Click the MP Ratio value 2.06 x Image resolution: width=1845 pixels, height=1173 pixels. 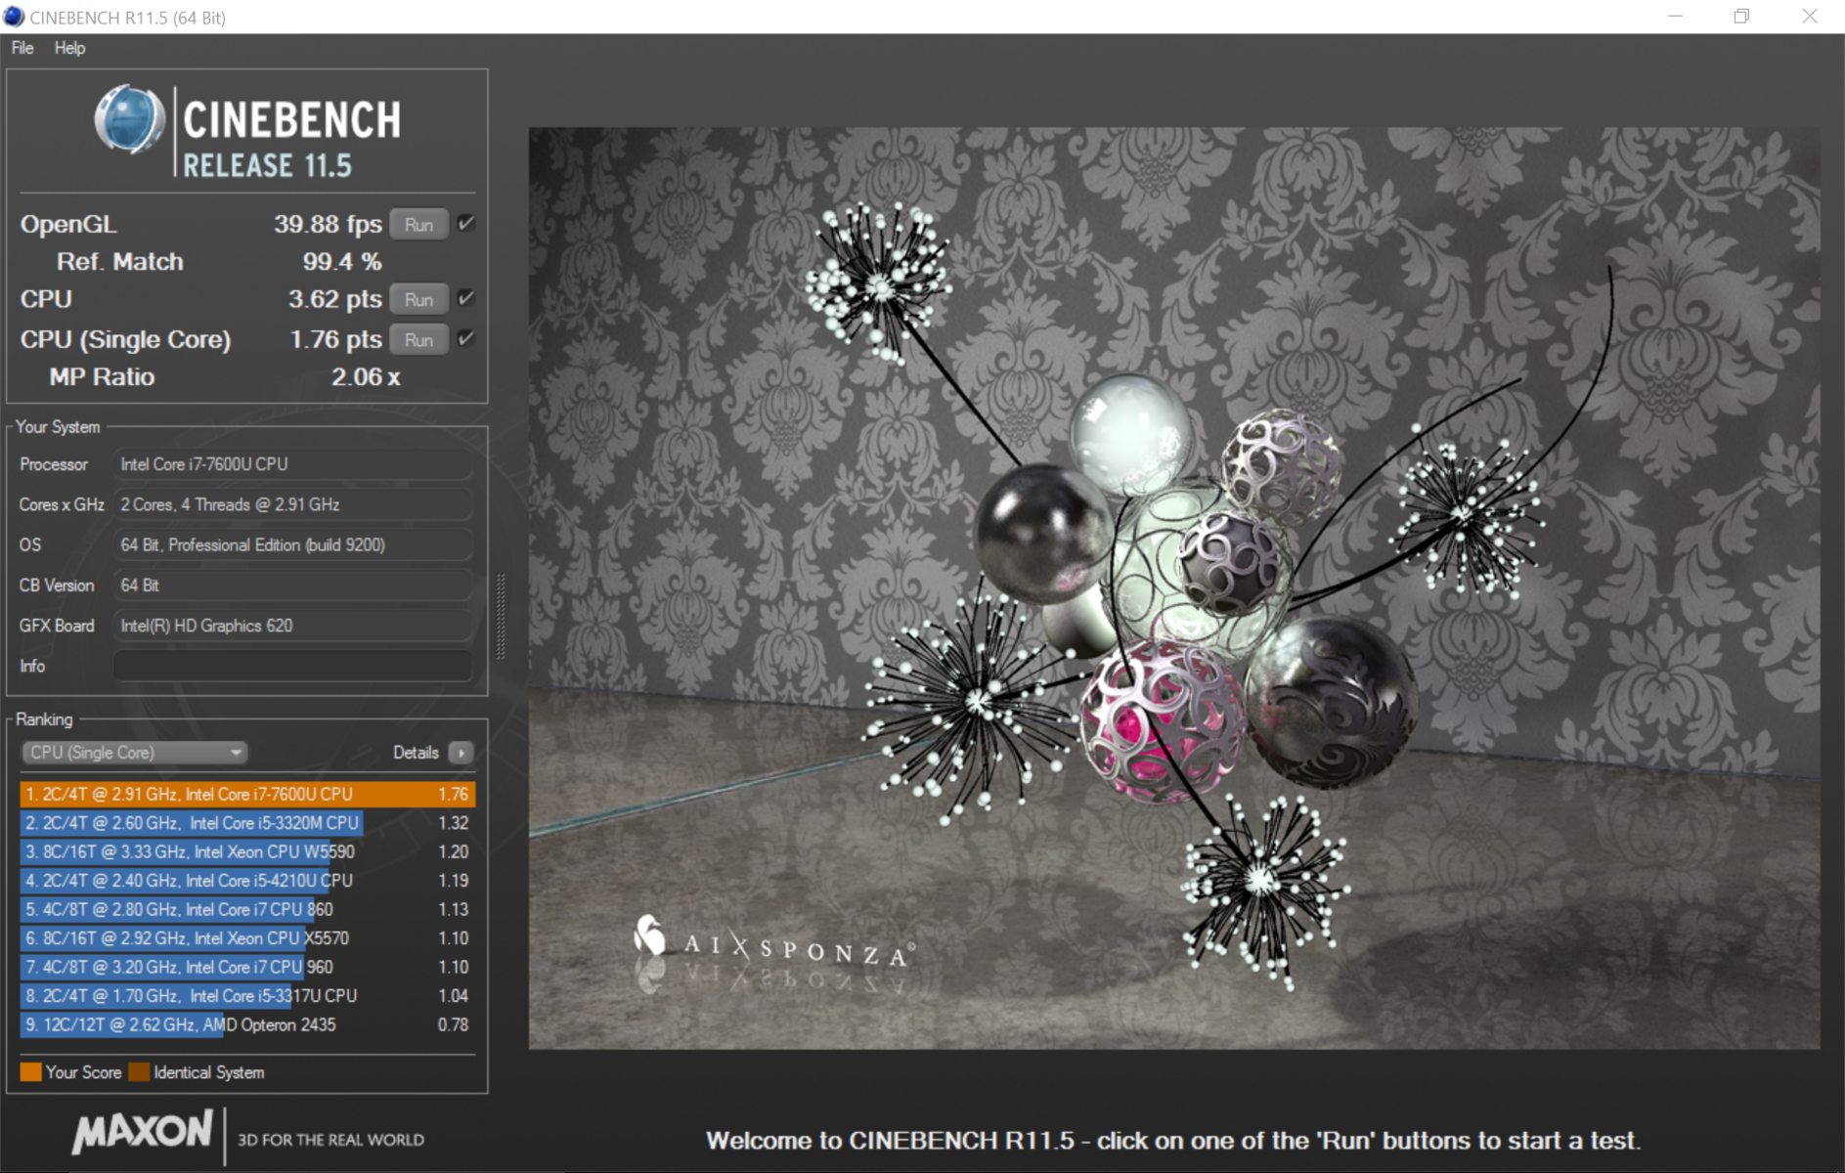pyautogui.click(x=366, y=376)
